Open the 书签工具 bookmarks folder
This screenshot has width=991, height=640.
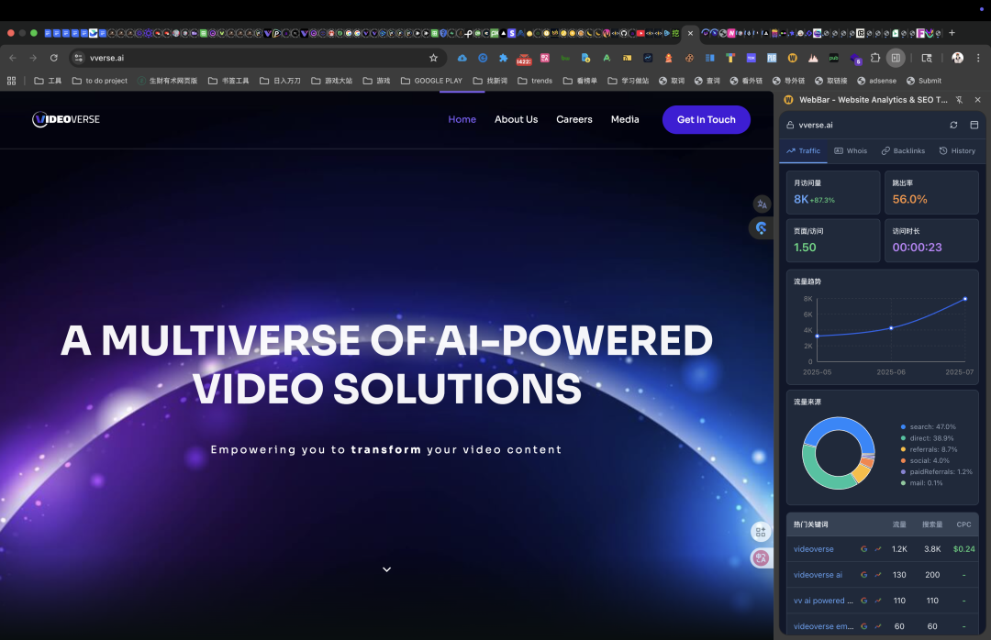tap(228, 81)
